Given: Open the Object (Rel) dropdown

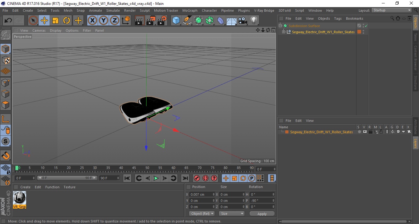Looking at the screenshot, I should 202,214.
